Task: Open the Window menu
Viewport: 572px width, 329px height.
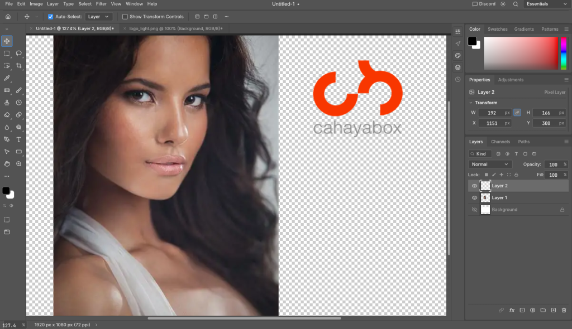Action: [x=134, y=4]
